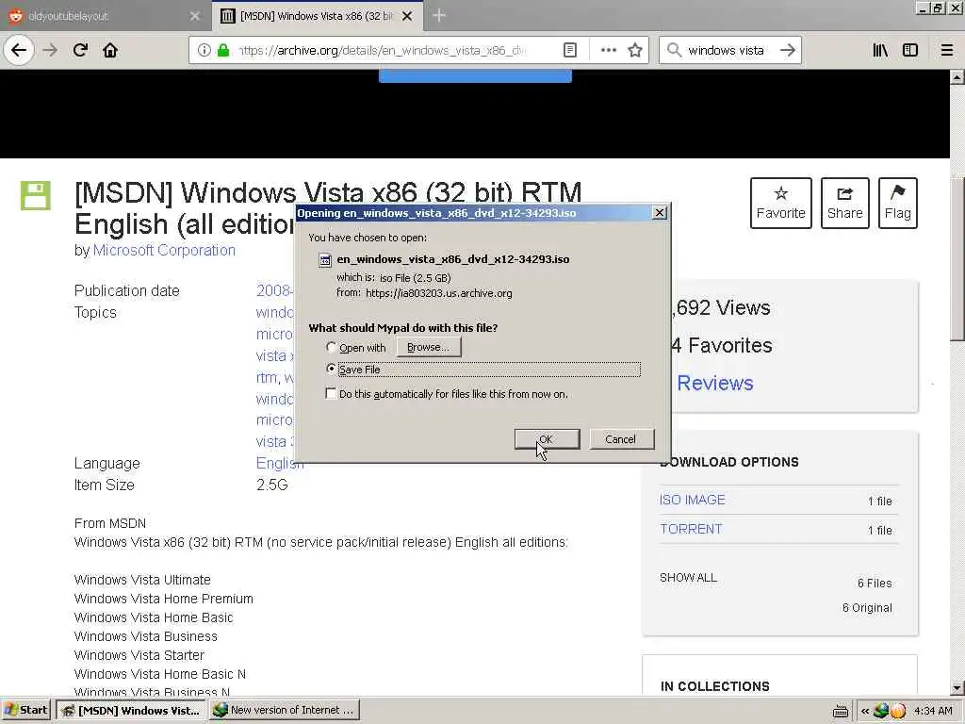Screen dimensions: 965x724
Task: Confirm the download with OK
Action: point(547,439)
